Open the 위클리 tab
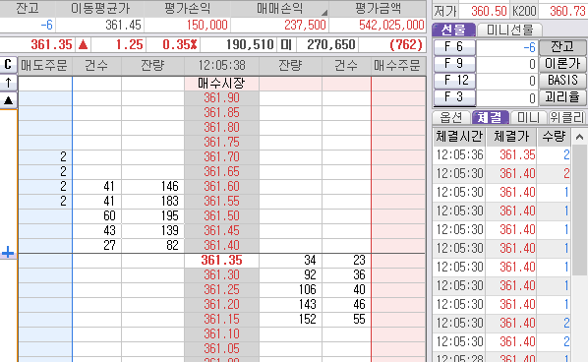Screen dimensions: 588x362 [x=566, y=117]
